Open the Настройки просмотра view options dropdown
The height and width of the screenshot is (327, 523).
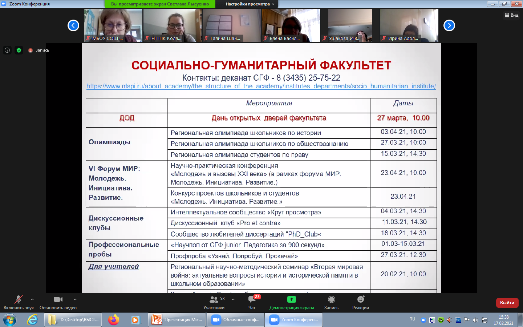point(250,4)
